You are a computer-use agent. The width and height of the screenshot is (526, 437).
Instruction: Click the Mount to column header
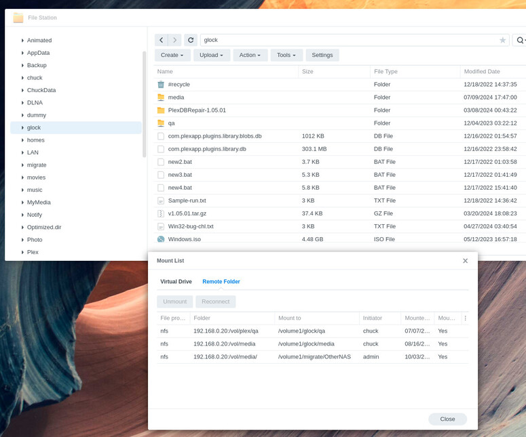(x=317, y=318)
